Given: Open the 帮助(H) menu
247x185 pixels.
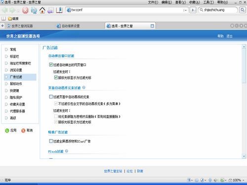Looking at the screenshot, I should coord(223,2).
